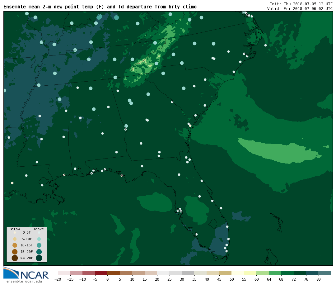Click the "0-5F" legend label

(x=27, y=232)
